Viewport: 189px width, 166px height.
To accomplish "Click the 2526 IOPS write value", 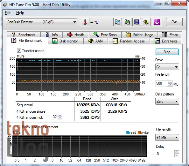I will pos(117,111).
